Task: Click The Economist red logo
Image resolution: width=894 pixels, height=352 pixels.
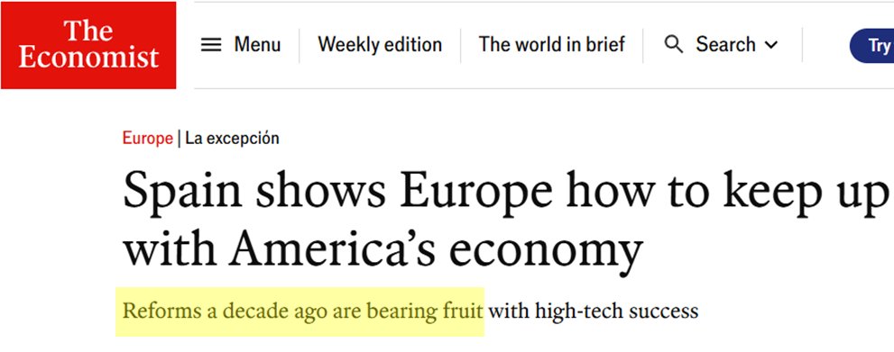Action: click(x=88, y=45)
